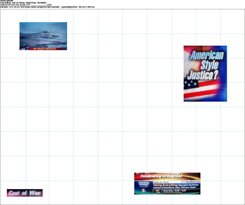Select the 'Cost of War' image
The height and width of the screenshot is (205, 245).
pyautogui.click(x=25, y=193)
